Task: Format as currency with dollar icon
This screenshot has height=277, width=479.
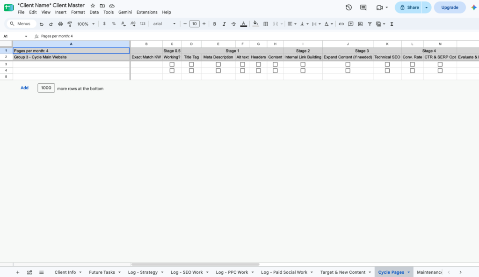Action: (x=104, y=24)
